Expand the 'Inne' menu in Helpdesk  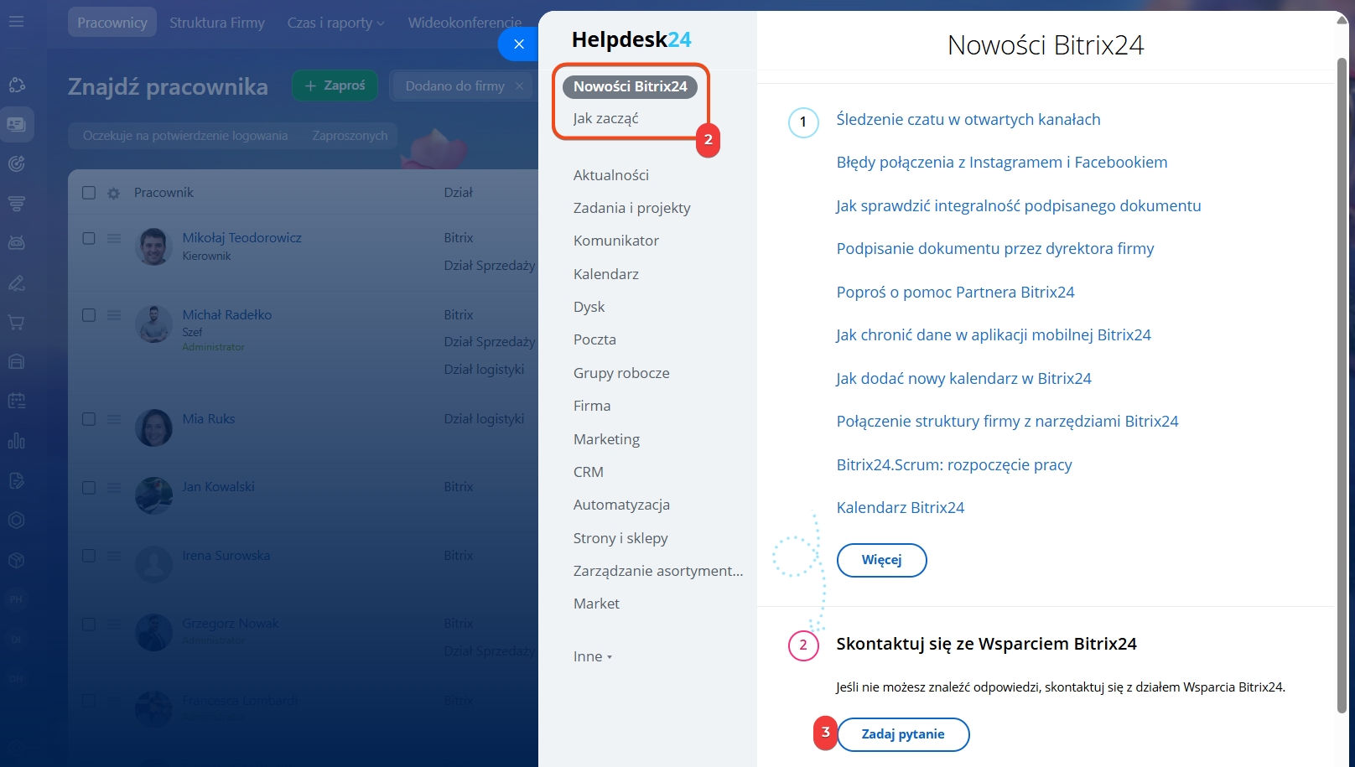click(592, 656)
